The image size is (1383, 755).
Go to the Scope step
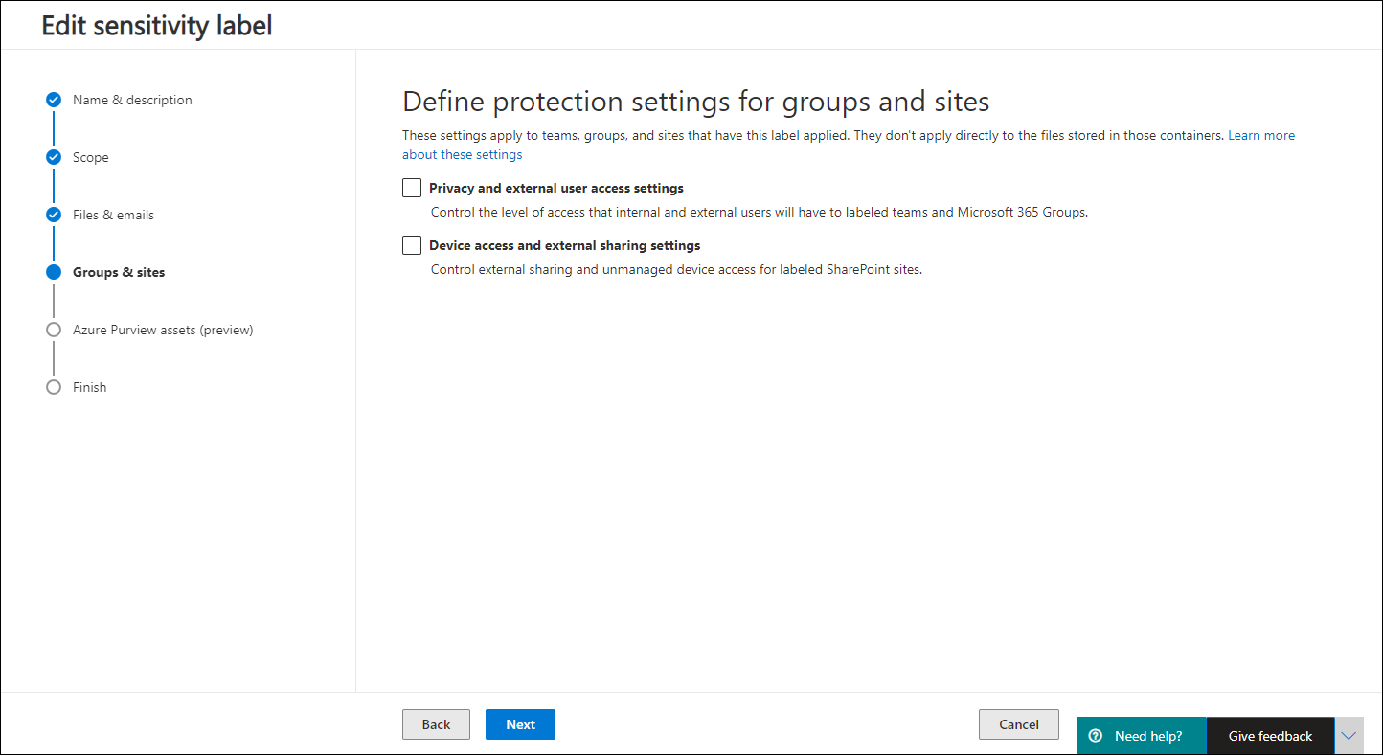tap(91, 157)
